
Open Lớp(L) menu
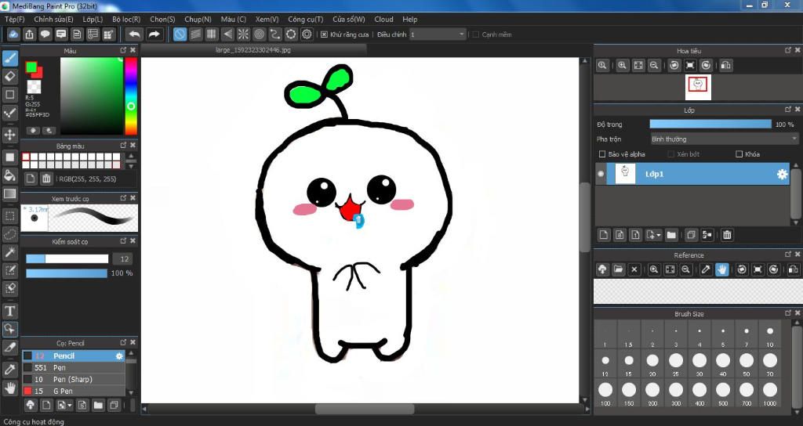93,19
